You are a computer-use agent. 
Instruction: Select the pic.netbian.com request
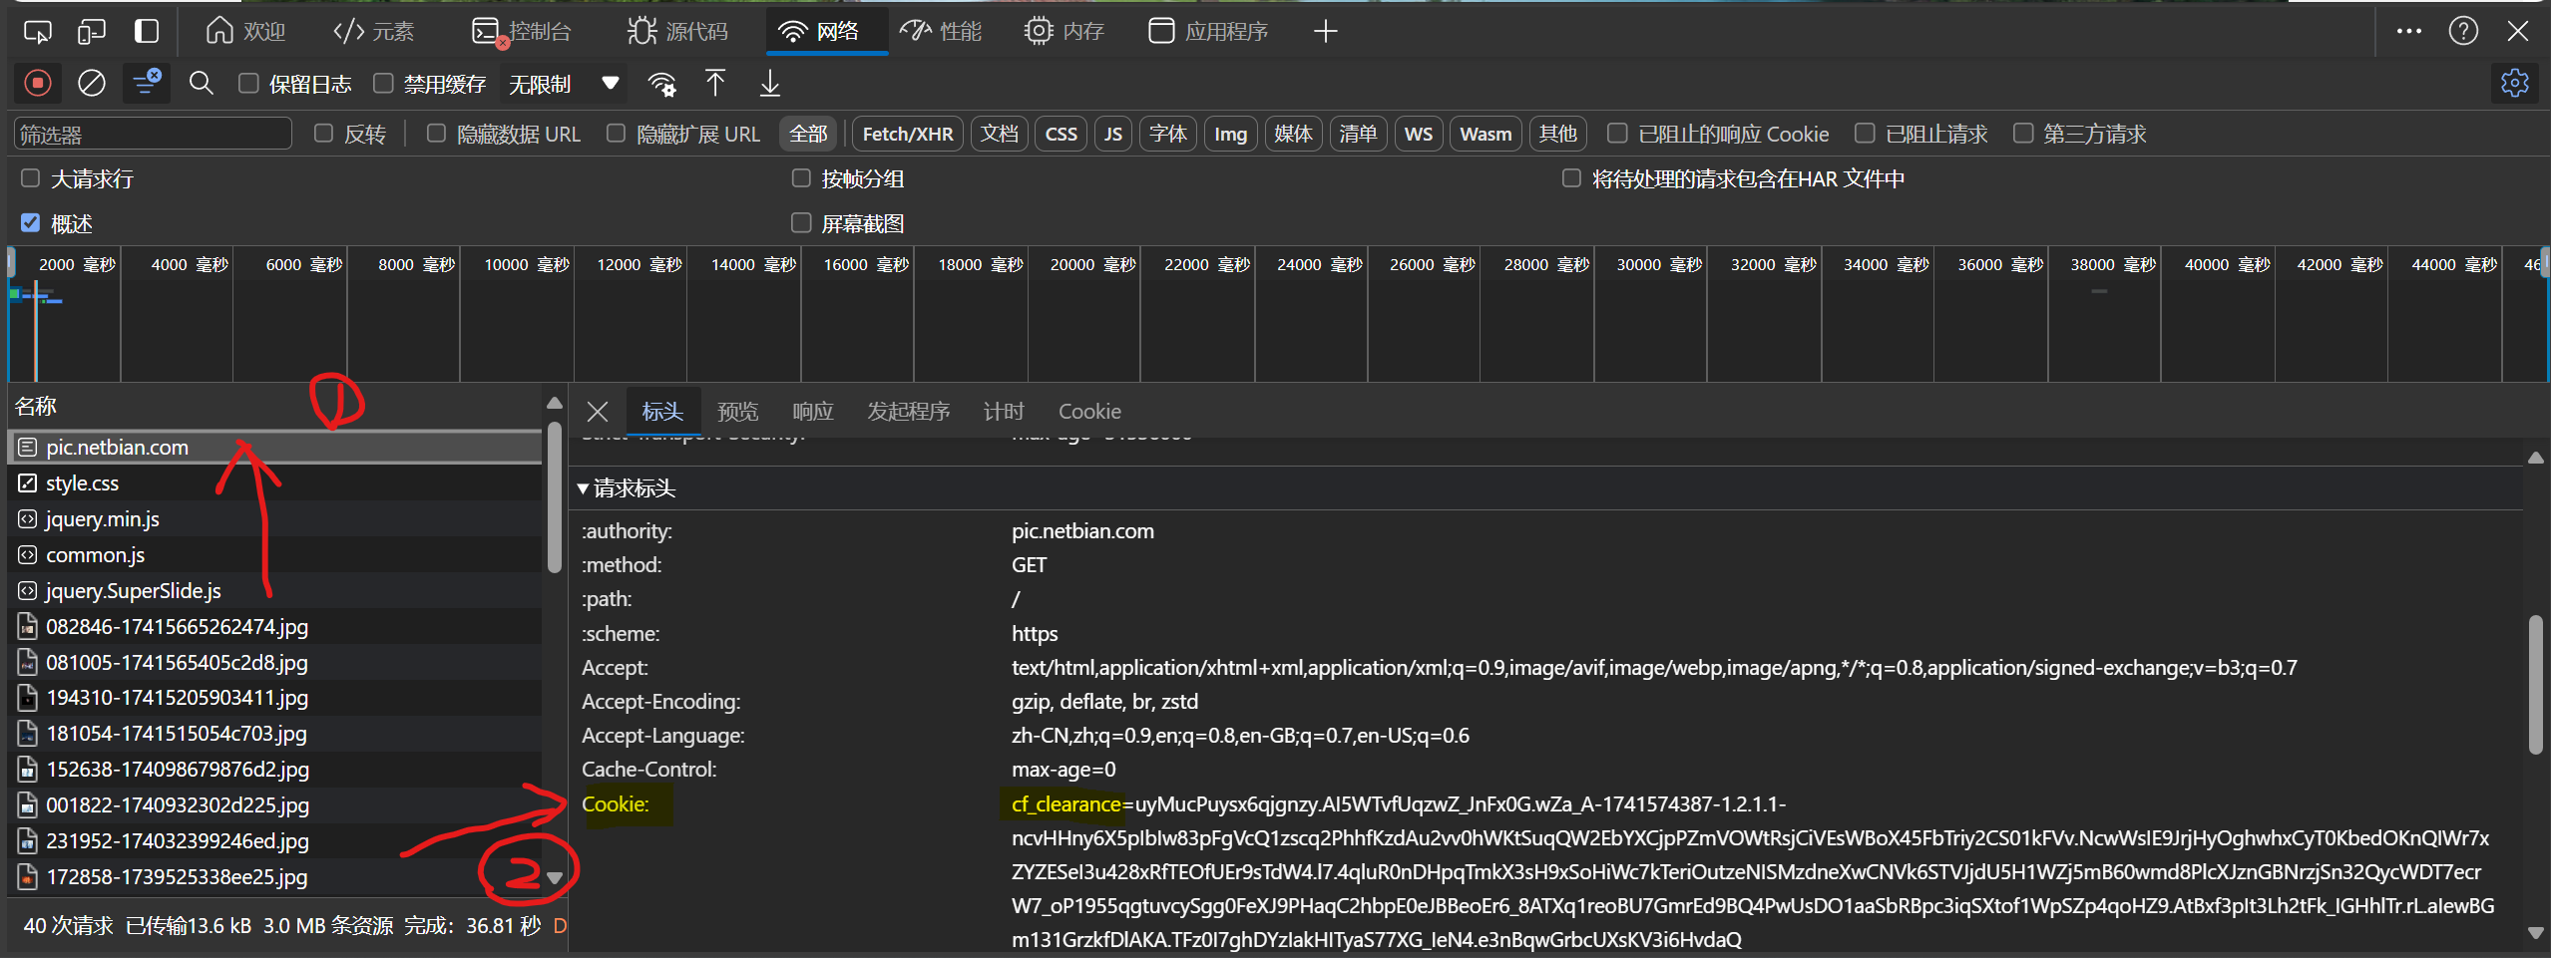[x=118, y=447]
